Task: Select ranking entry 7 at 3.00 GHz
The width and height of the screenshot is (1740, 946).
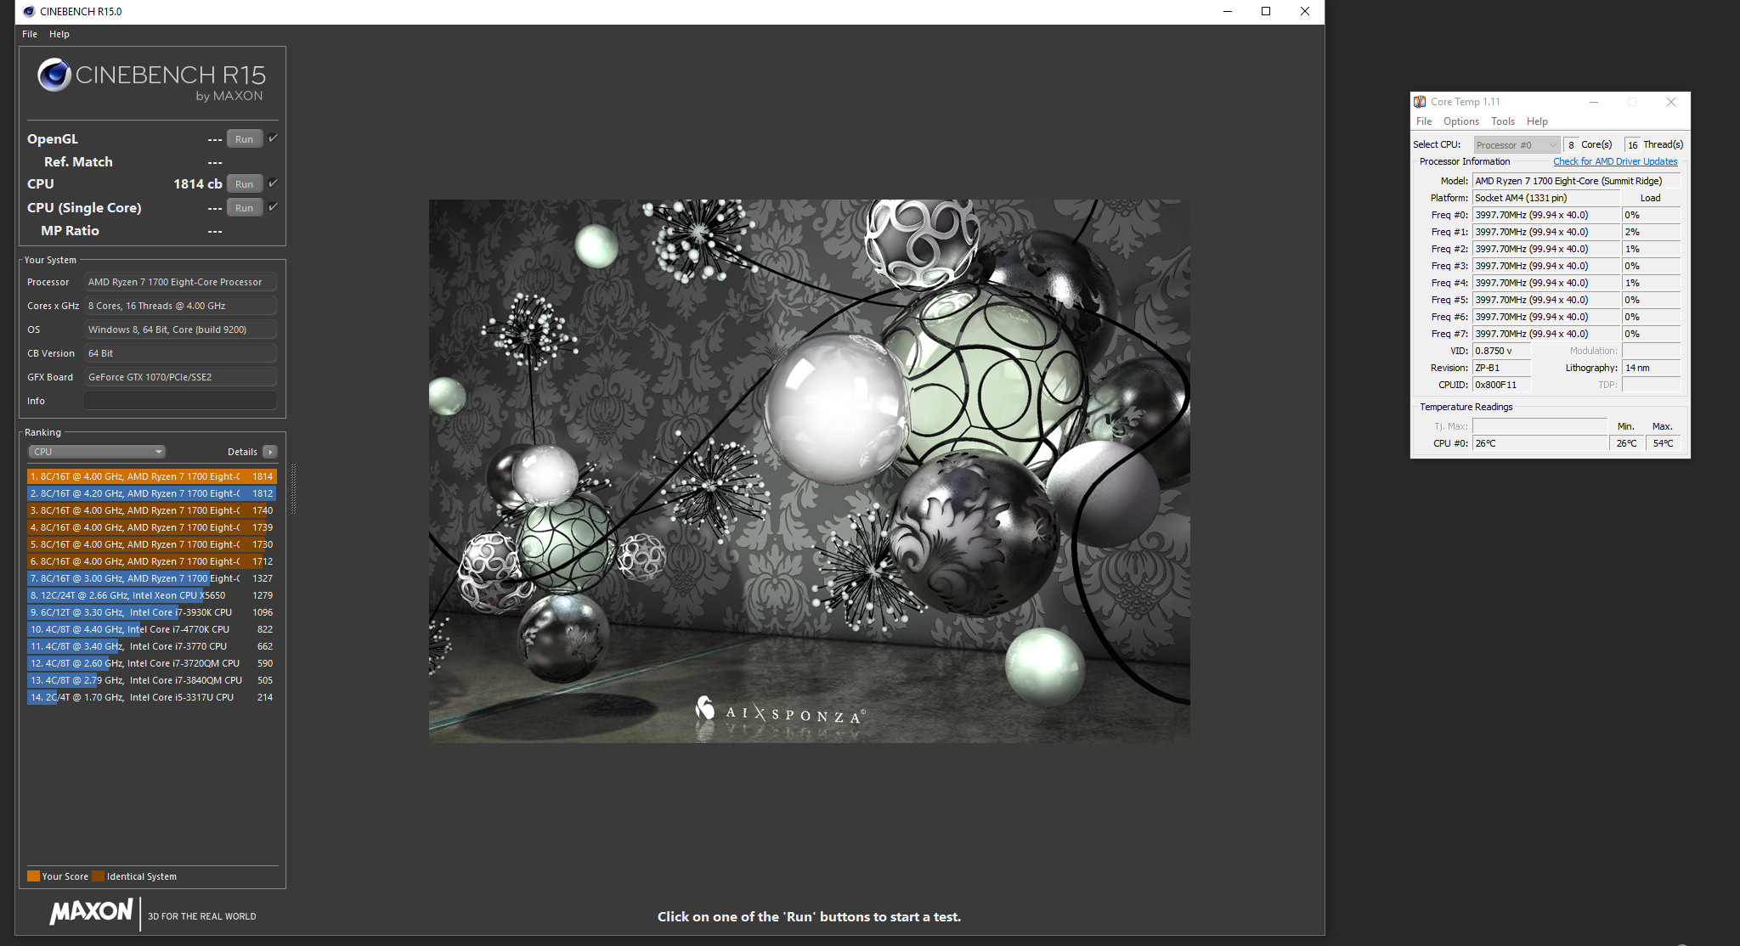Action: [x=151, y=578]
